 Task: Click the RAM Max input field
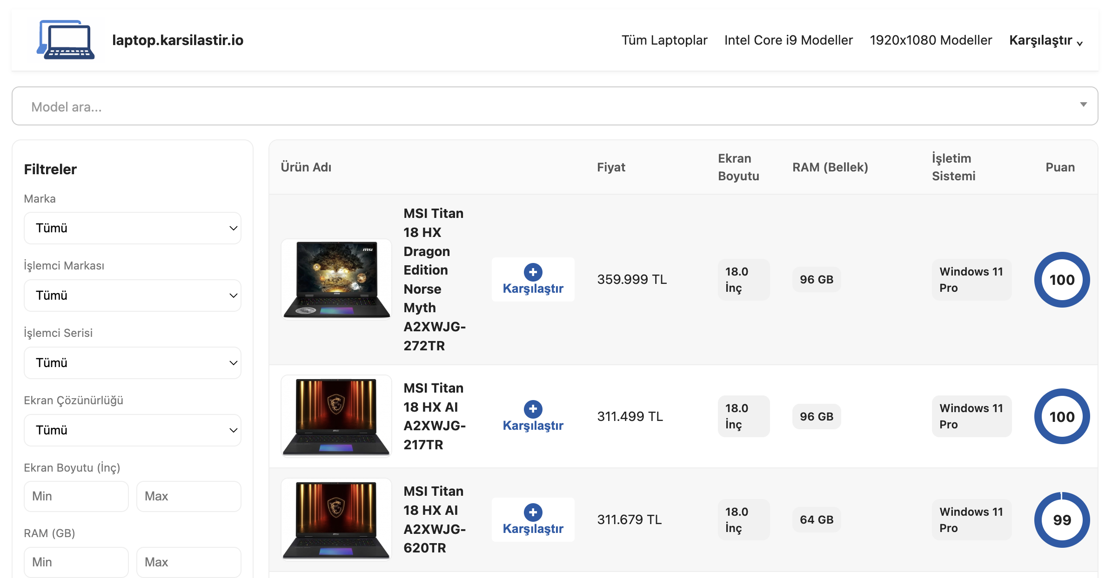[x=188, y=562]
